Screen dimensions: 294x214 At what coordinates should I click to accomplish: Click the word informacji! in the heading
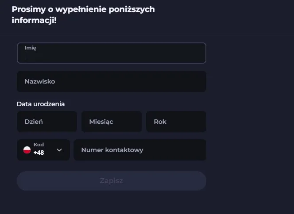point(34,20)
